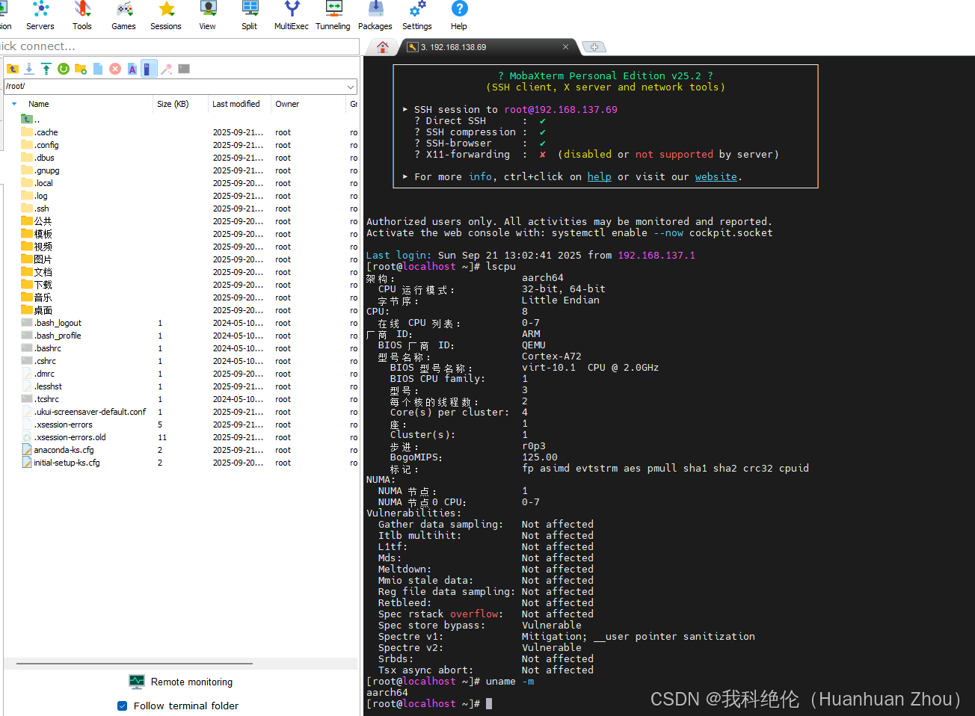Click the red delete files icon
The height and width of the screenshot is (716, 975).
point(115,69)
